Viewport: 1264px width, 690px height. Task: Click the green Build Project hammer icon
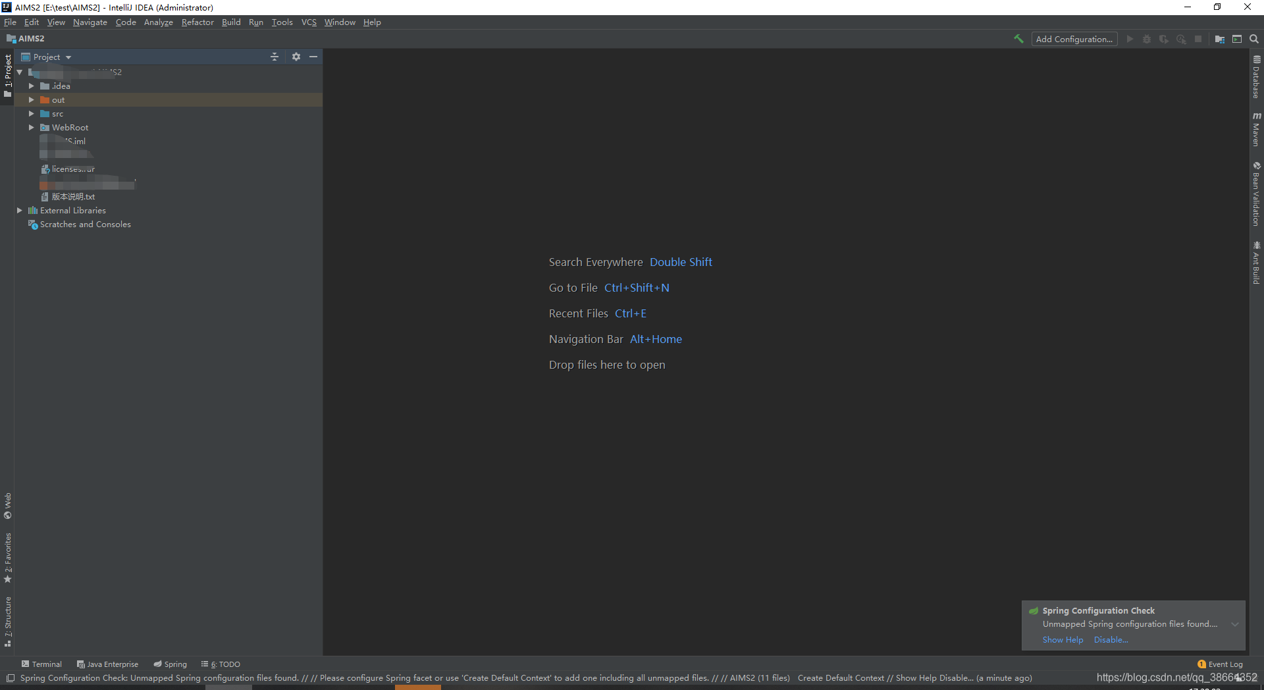[x=1018, y=39]
